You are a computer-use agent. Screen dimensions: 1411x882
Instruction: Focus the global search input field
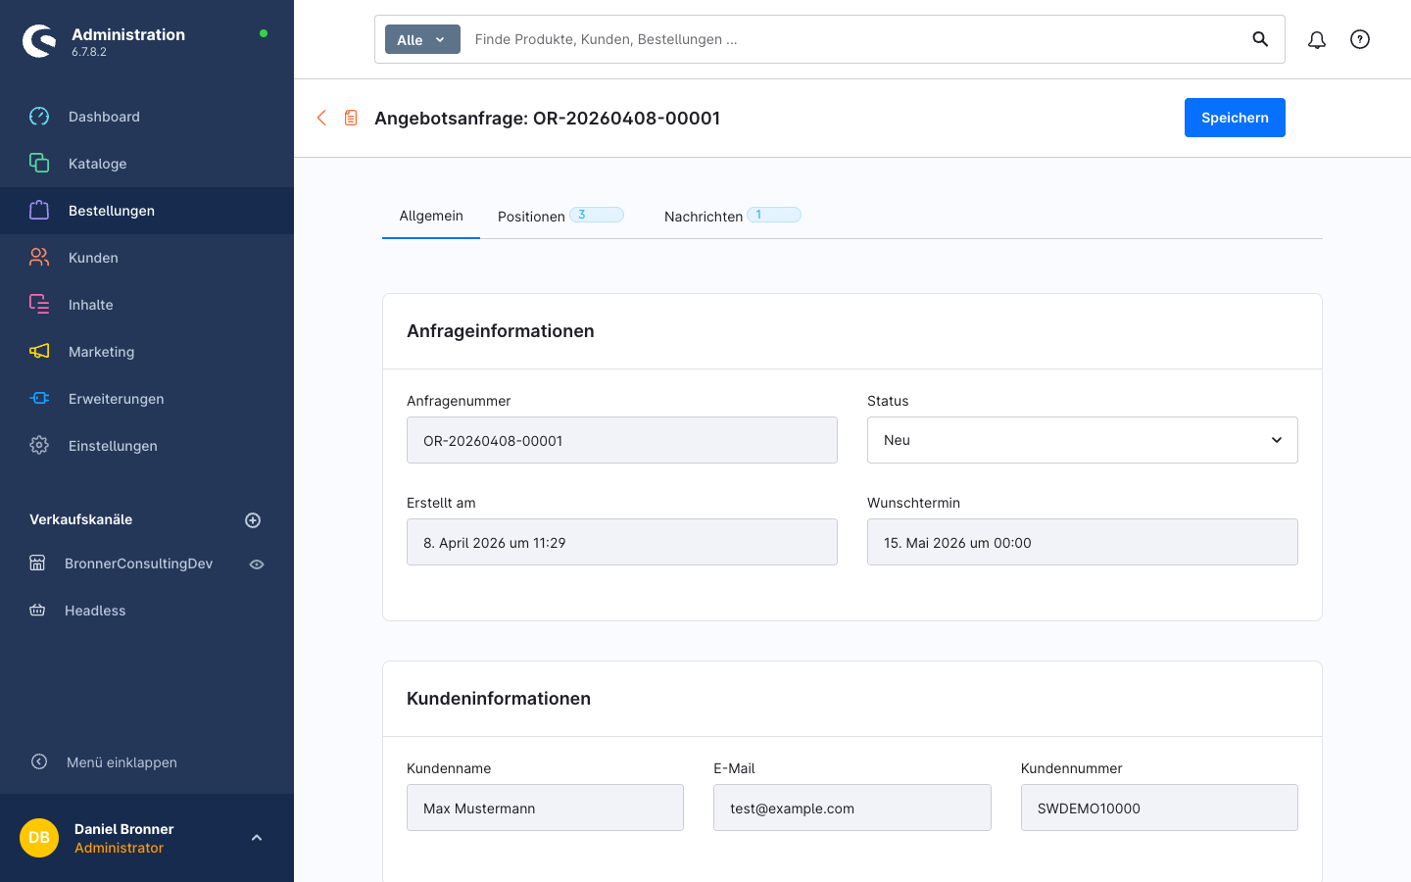(852, 39)
